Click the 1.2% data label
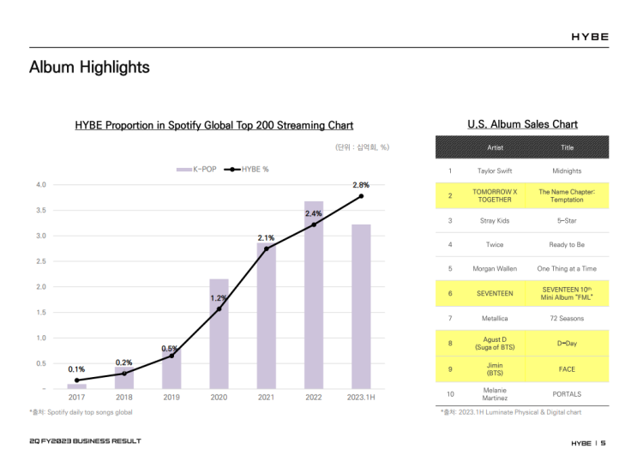The height and width of the screenshot is (461, 637). pyautogui.click(x=218, y=298)
